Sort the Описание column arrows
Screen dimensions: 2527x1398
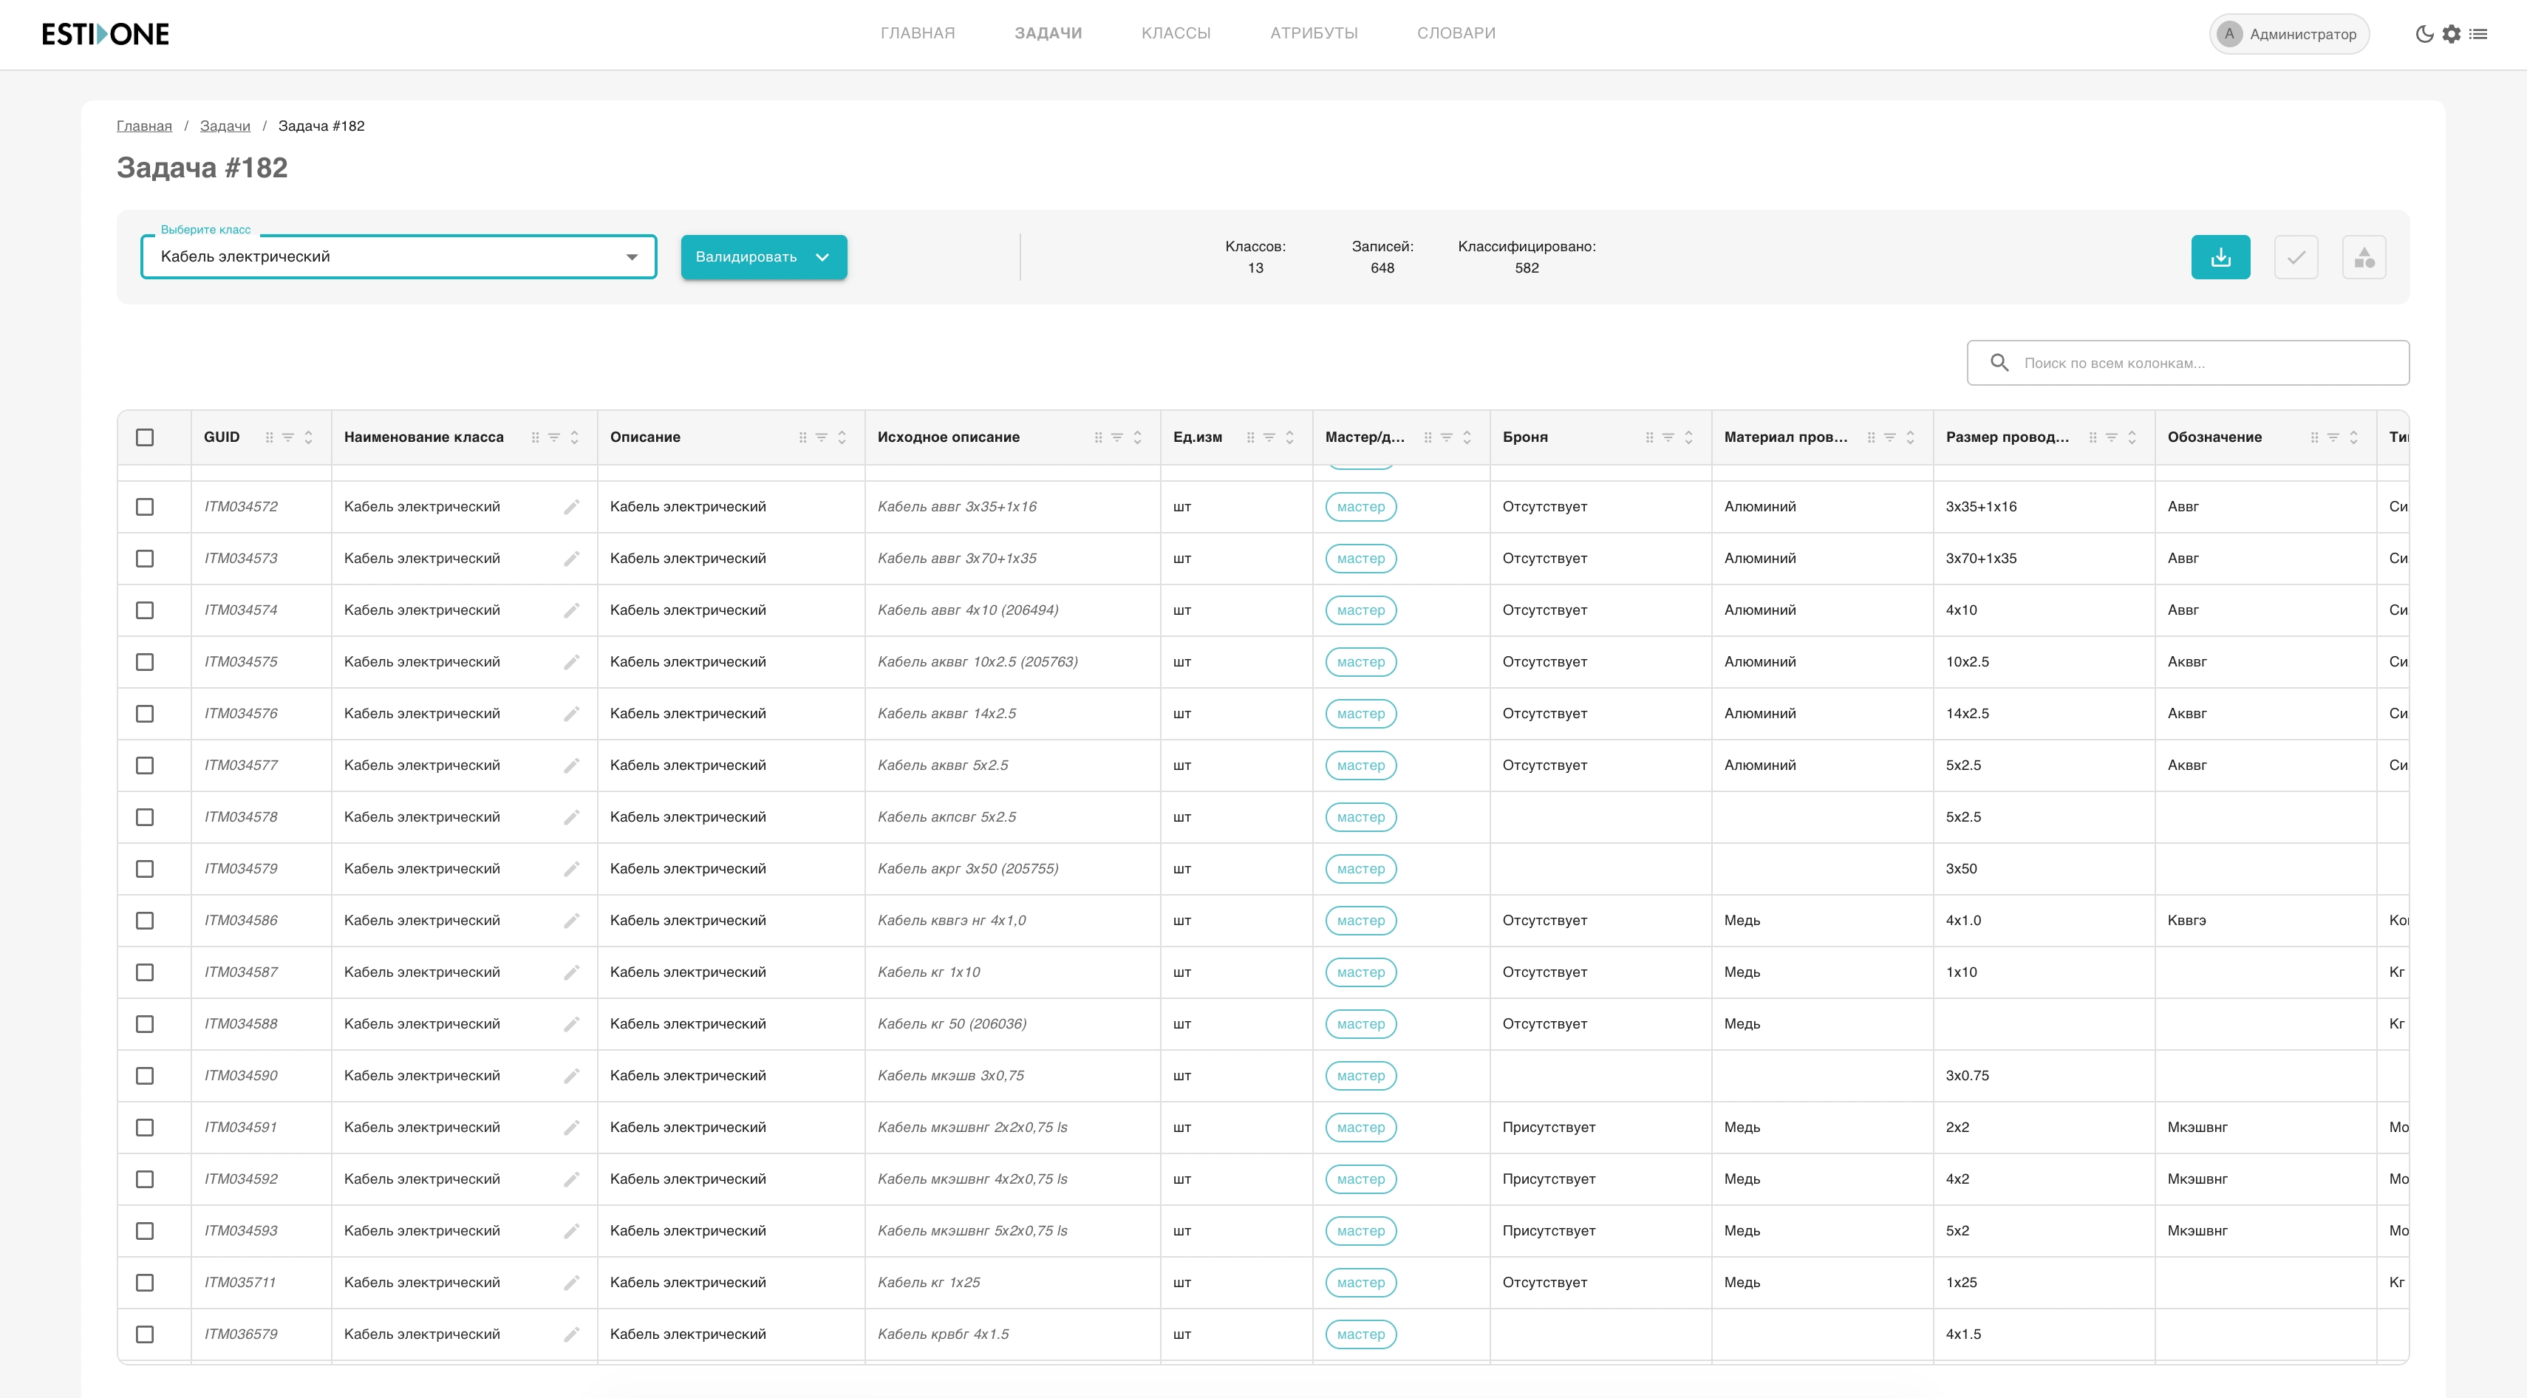click(x=842, y=437)
